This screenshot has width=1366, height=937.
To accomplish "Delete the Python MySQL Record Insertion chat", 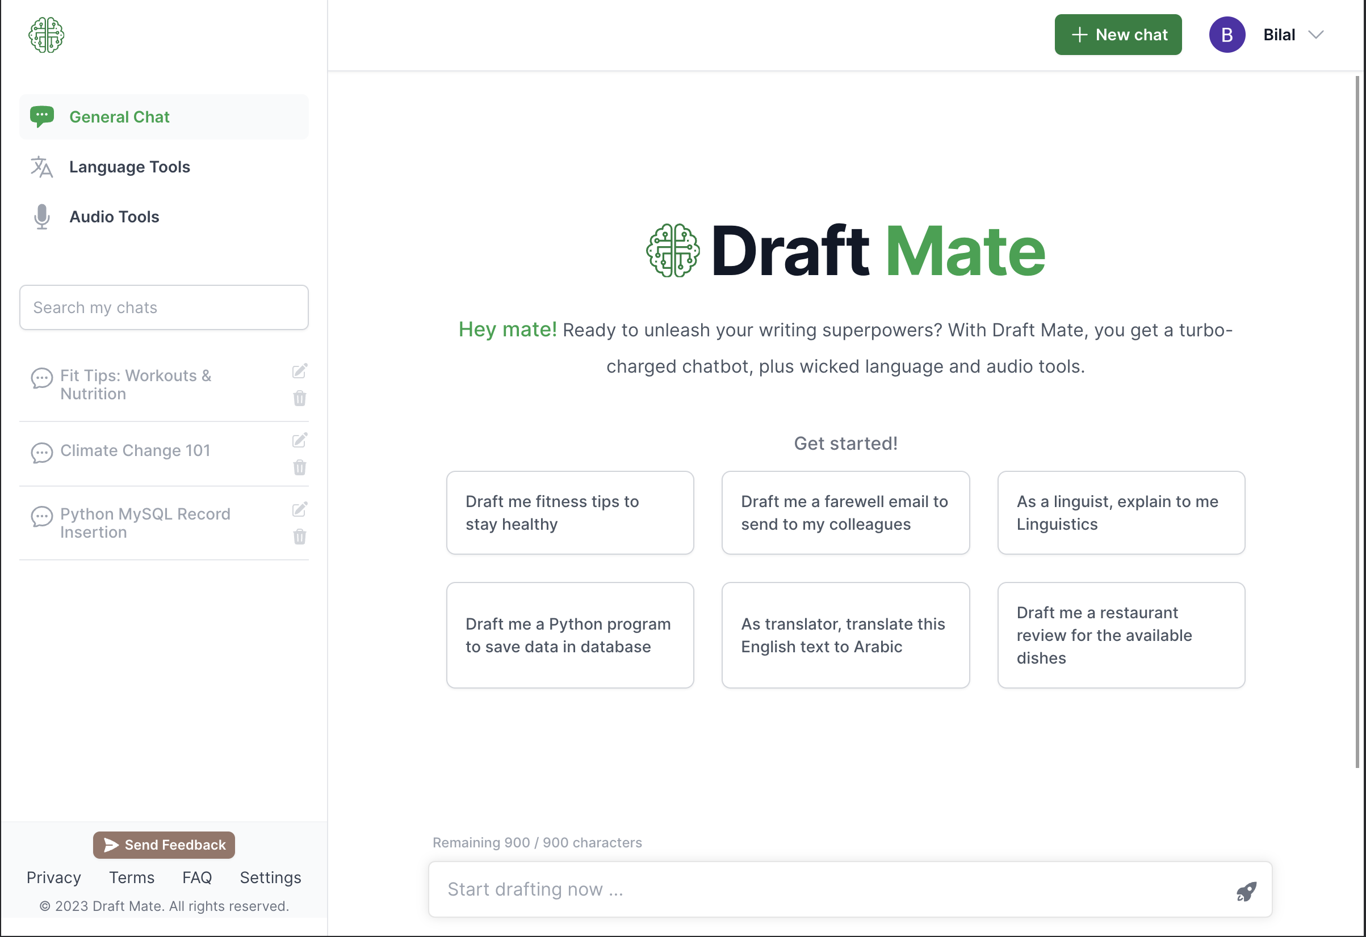I will click(299, 537).
